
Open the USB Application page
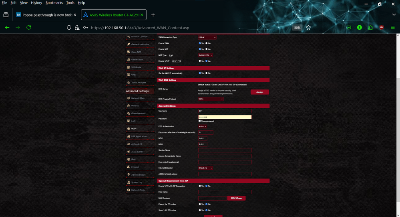point(140,136)
